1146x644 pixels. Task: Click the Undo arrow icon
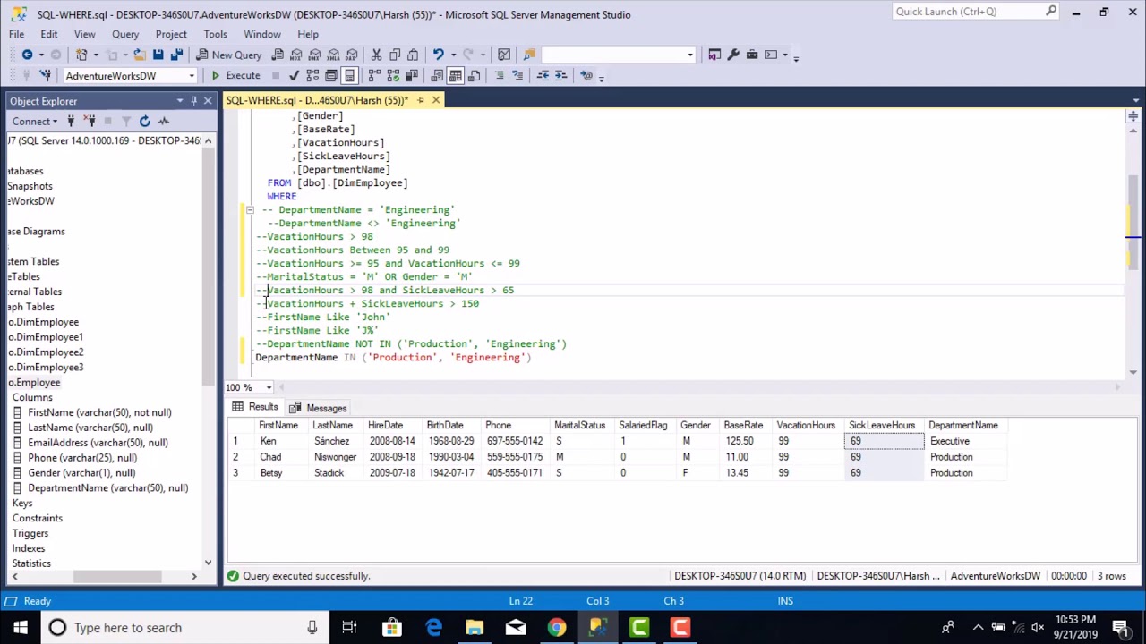tap(439, 55)
